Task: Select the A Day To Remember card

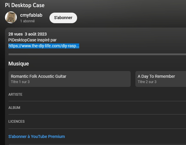Action: (161, 79)
